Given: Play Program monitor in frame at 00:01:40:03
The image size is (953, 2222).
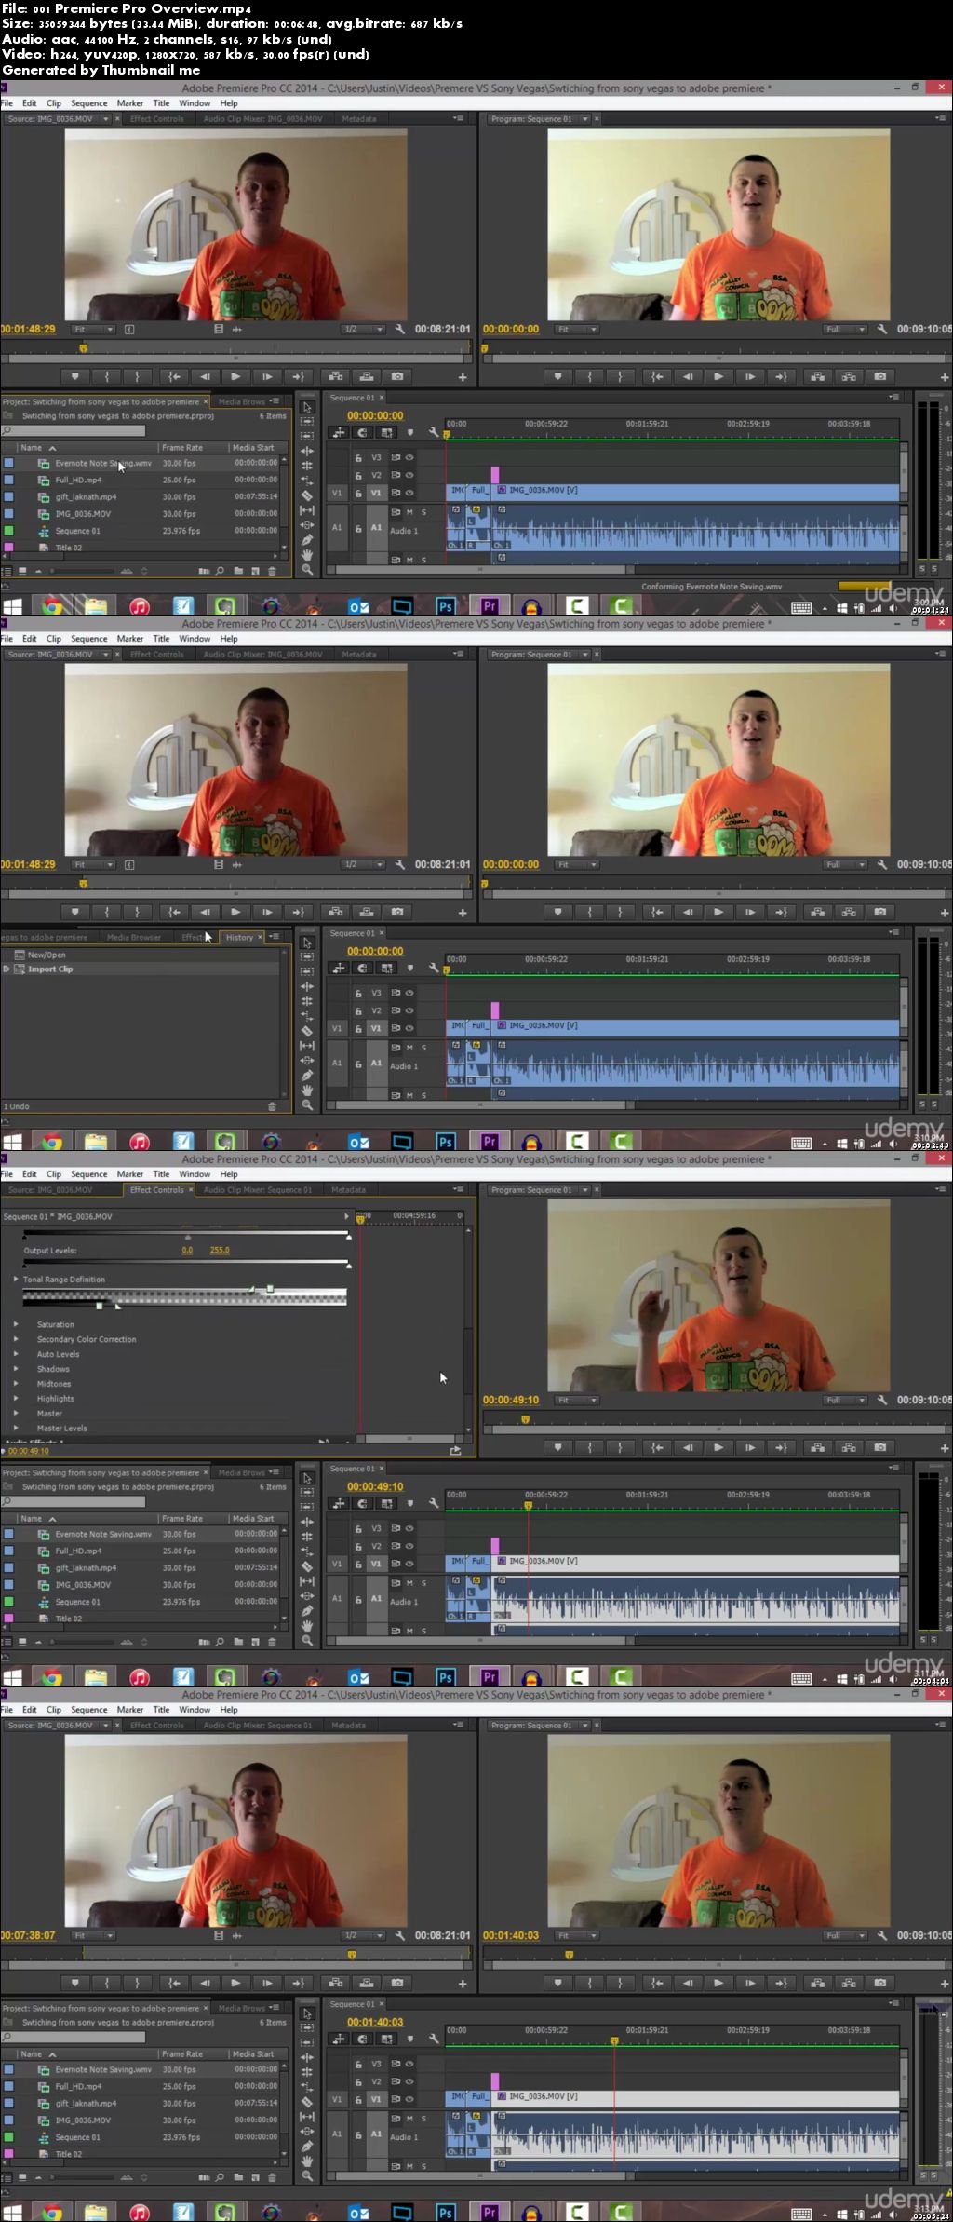Looking at the screenshot, I should pos(718,1983).
